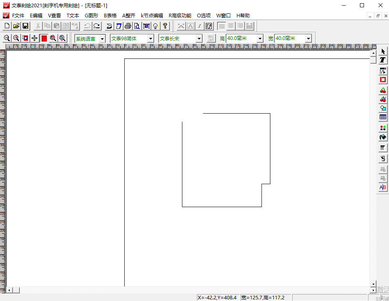Select the node edit tool in the right toolbar

coord(383,71)
